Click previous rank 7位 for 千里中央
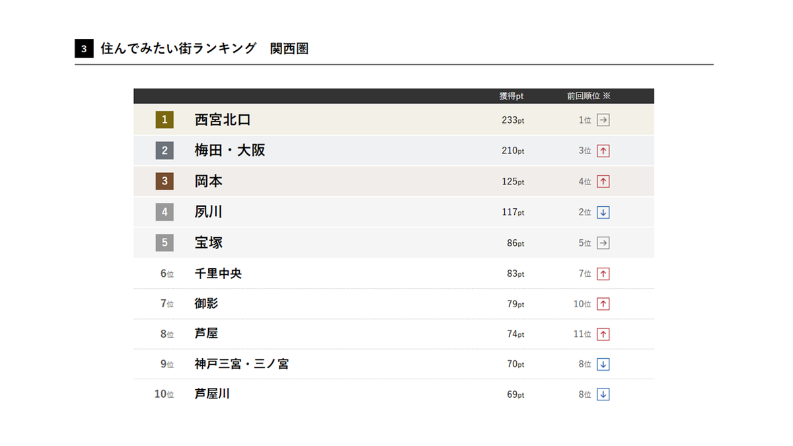The height and width of the screenshot is (446, 793). 585,274
